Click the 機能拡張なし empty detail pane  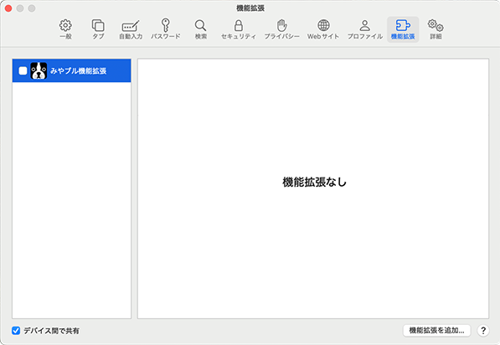pos(313,188)
